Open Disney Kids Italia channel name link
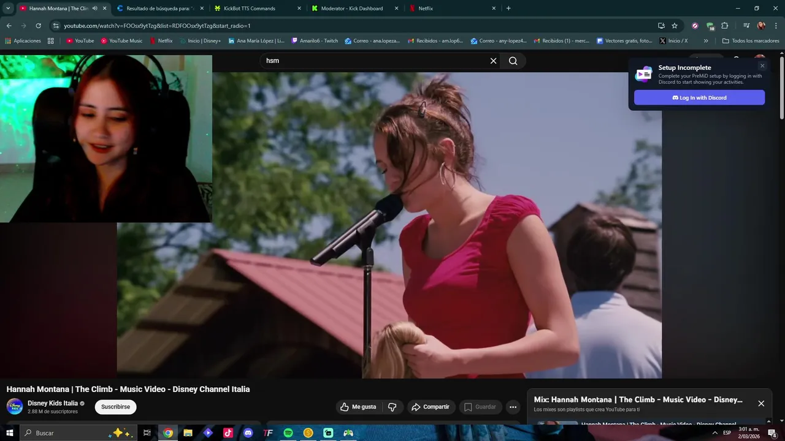The image size is (785, 441). point(53,403)
